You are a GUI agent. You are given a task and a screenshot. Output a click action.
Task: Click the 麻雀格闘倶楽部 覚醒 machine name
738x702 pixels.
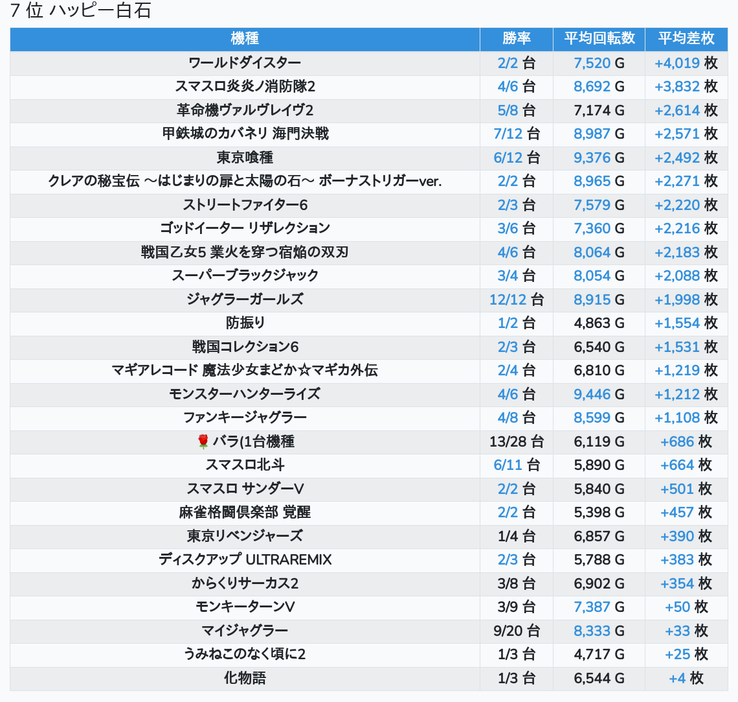tap(245, 512)
